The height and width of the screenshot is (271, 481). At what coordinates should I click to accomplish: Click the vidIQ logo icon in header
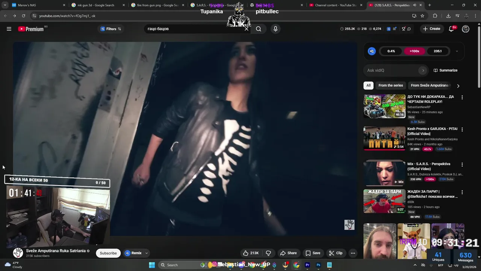coord(389,29)
